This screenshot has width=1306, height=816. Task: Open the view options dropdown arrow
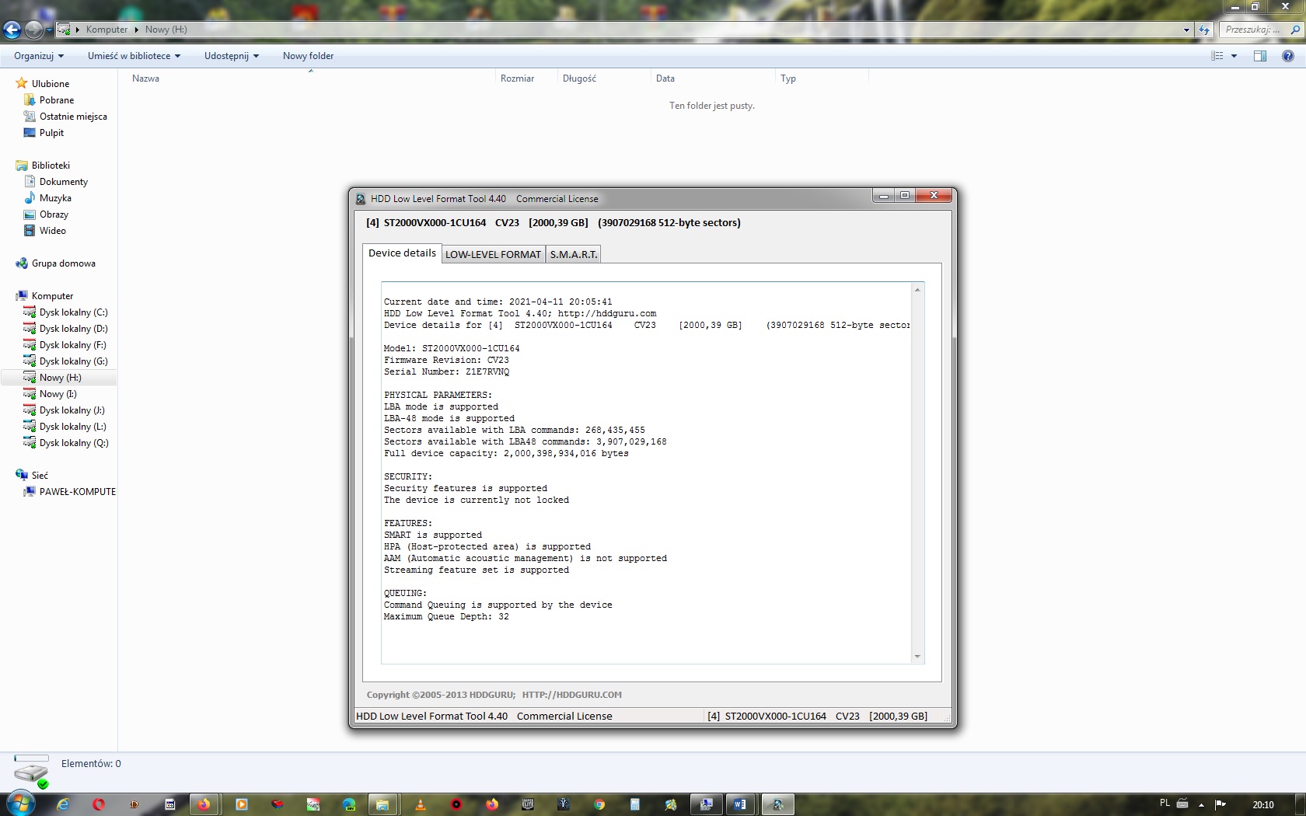(x=1234, y=56)
